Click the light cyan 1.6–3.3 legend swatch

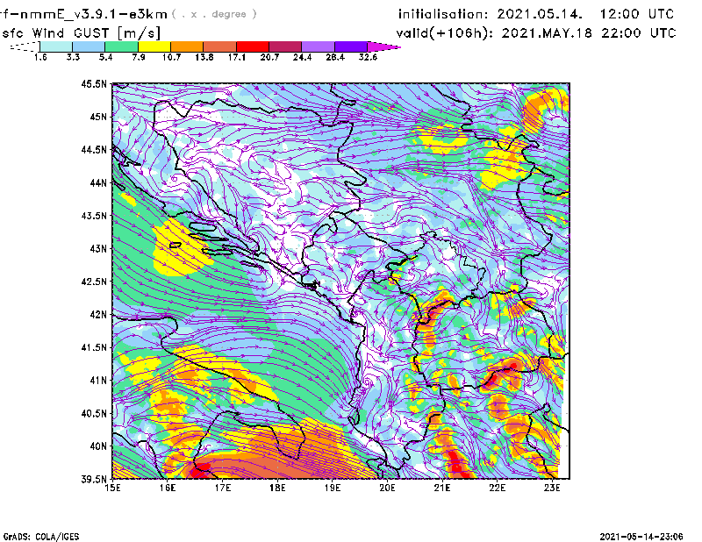tap(56, 46)
